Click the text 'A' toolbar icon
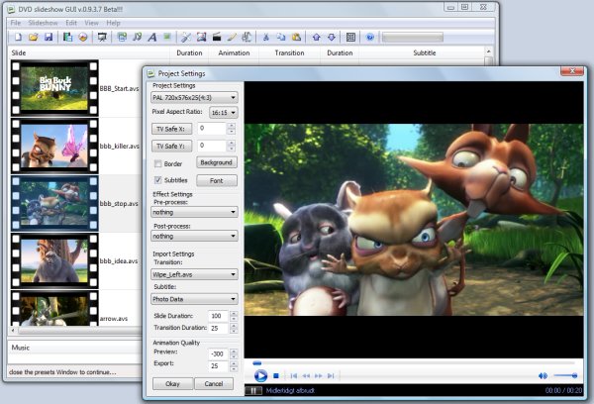Screen dimensions: 594x404 pyautogui.click(x=152, y=38)
